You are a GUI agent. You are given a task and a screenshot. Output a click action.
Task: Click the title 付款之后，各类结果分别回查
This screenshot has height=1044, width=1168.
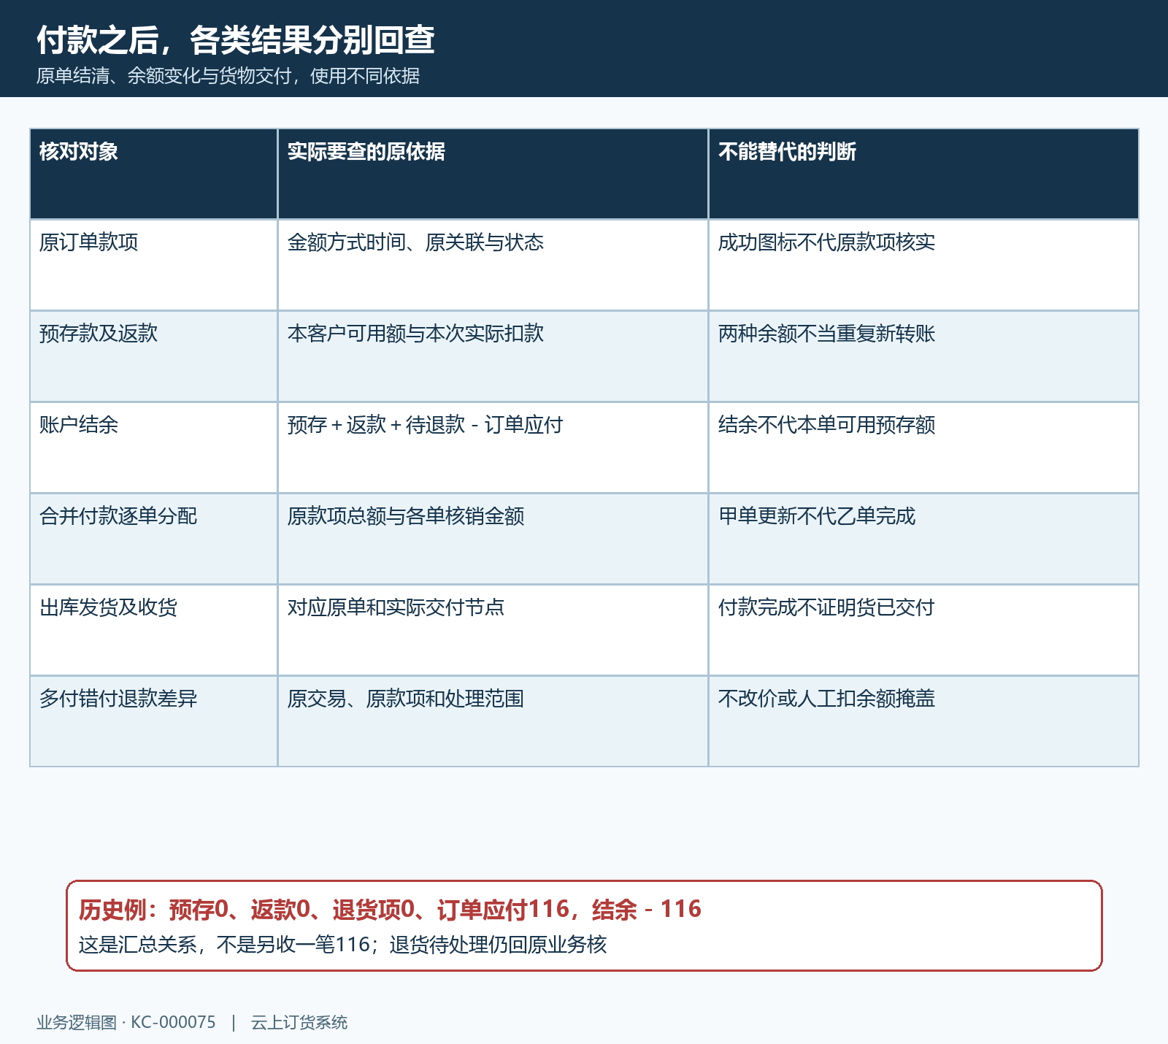click(x=236, y=40)
